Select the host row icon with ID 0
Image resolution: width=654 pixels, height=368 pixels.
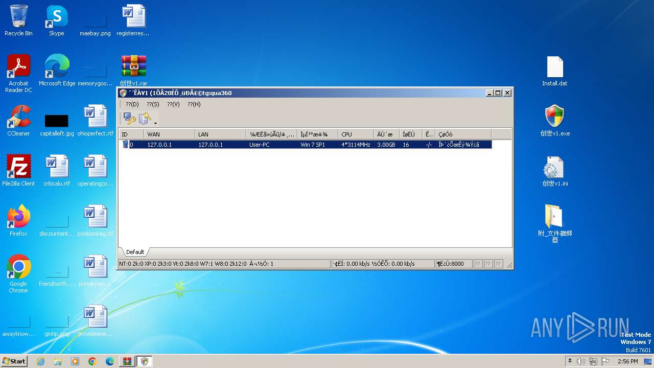(125, 145)
